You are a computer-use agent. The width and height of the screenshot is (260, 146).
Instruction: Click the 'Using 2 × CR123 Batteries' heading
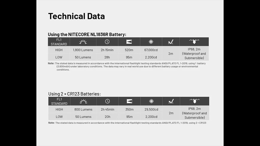(74, 94)
